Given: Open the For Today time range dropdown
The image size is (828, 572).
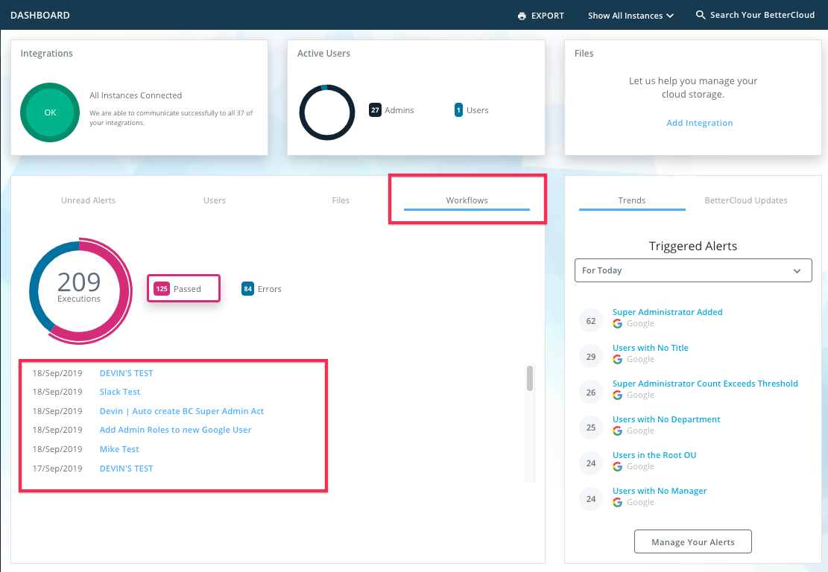Looking at the screenshot, I should [x=693, y=270].
